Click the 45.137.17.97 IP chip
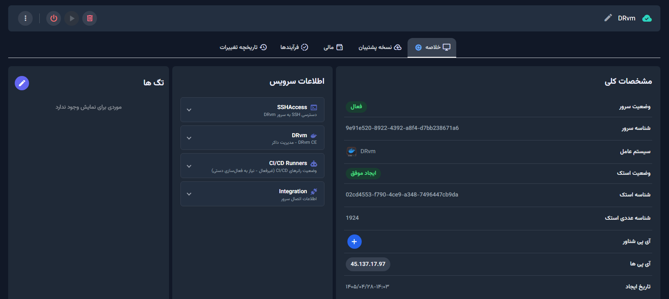 pos(368,264)
